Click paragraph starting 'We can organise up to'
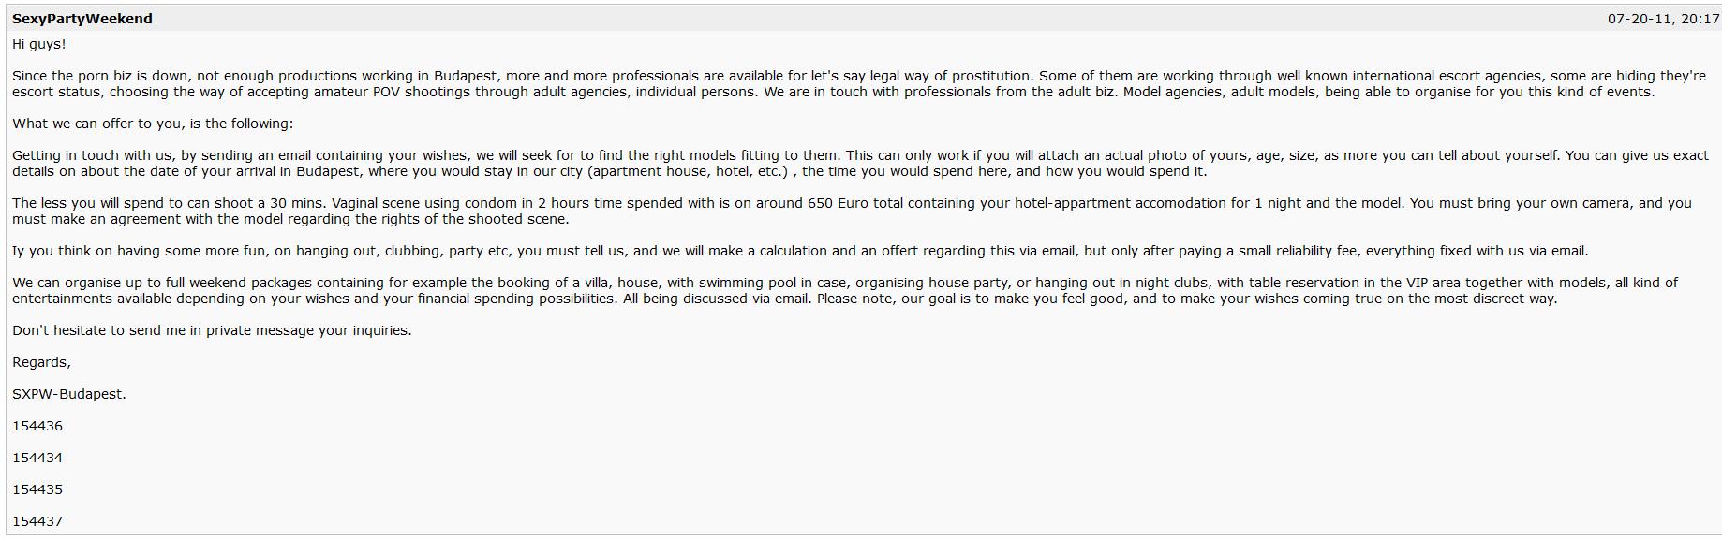Screen dimensions: 1722x539 pyautogui.click(x=562, y=290)
